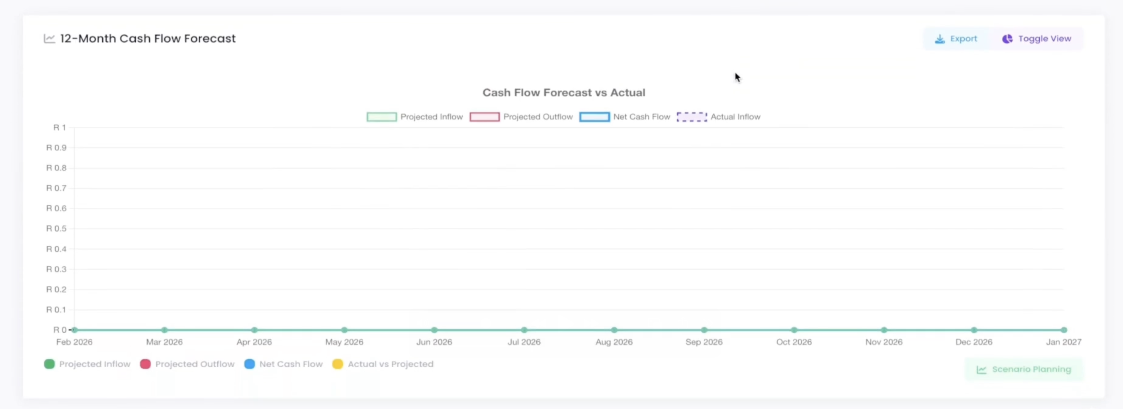
Task: Click the green Projected Inflow dot below chart
Action: pos(49,364)
